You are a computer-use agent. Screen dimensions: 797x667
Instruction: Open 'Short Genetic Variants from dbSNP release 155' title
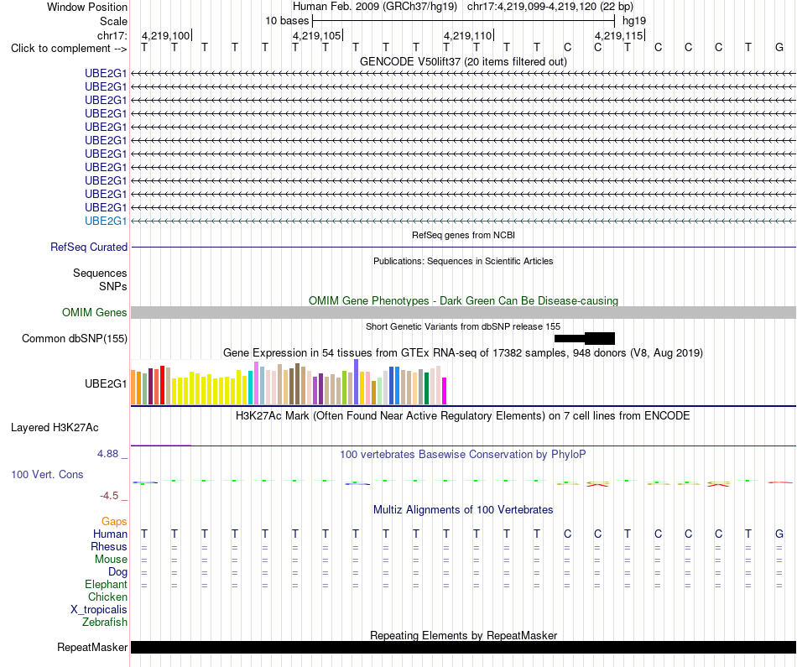[463, 326]
